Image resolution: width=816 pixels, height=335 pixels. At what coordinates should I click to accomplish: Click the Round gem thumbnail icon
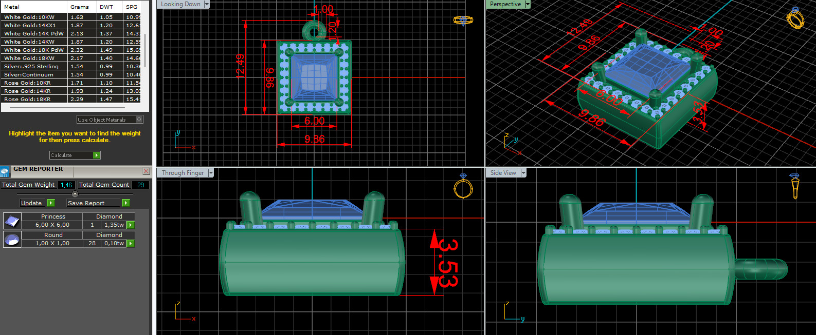click(12, 240)
